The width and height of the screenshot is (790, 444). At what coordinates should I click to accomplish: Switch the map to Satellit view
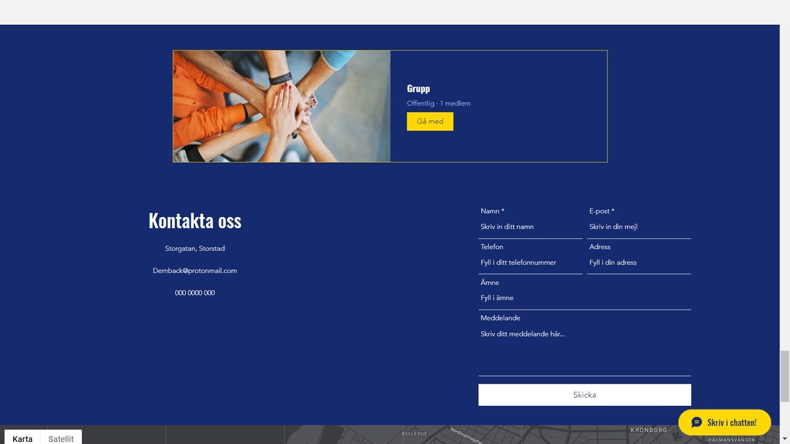(61, 438)
